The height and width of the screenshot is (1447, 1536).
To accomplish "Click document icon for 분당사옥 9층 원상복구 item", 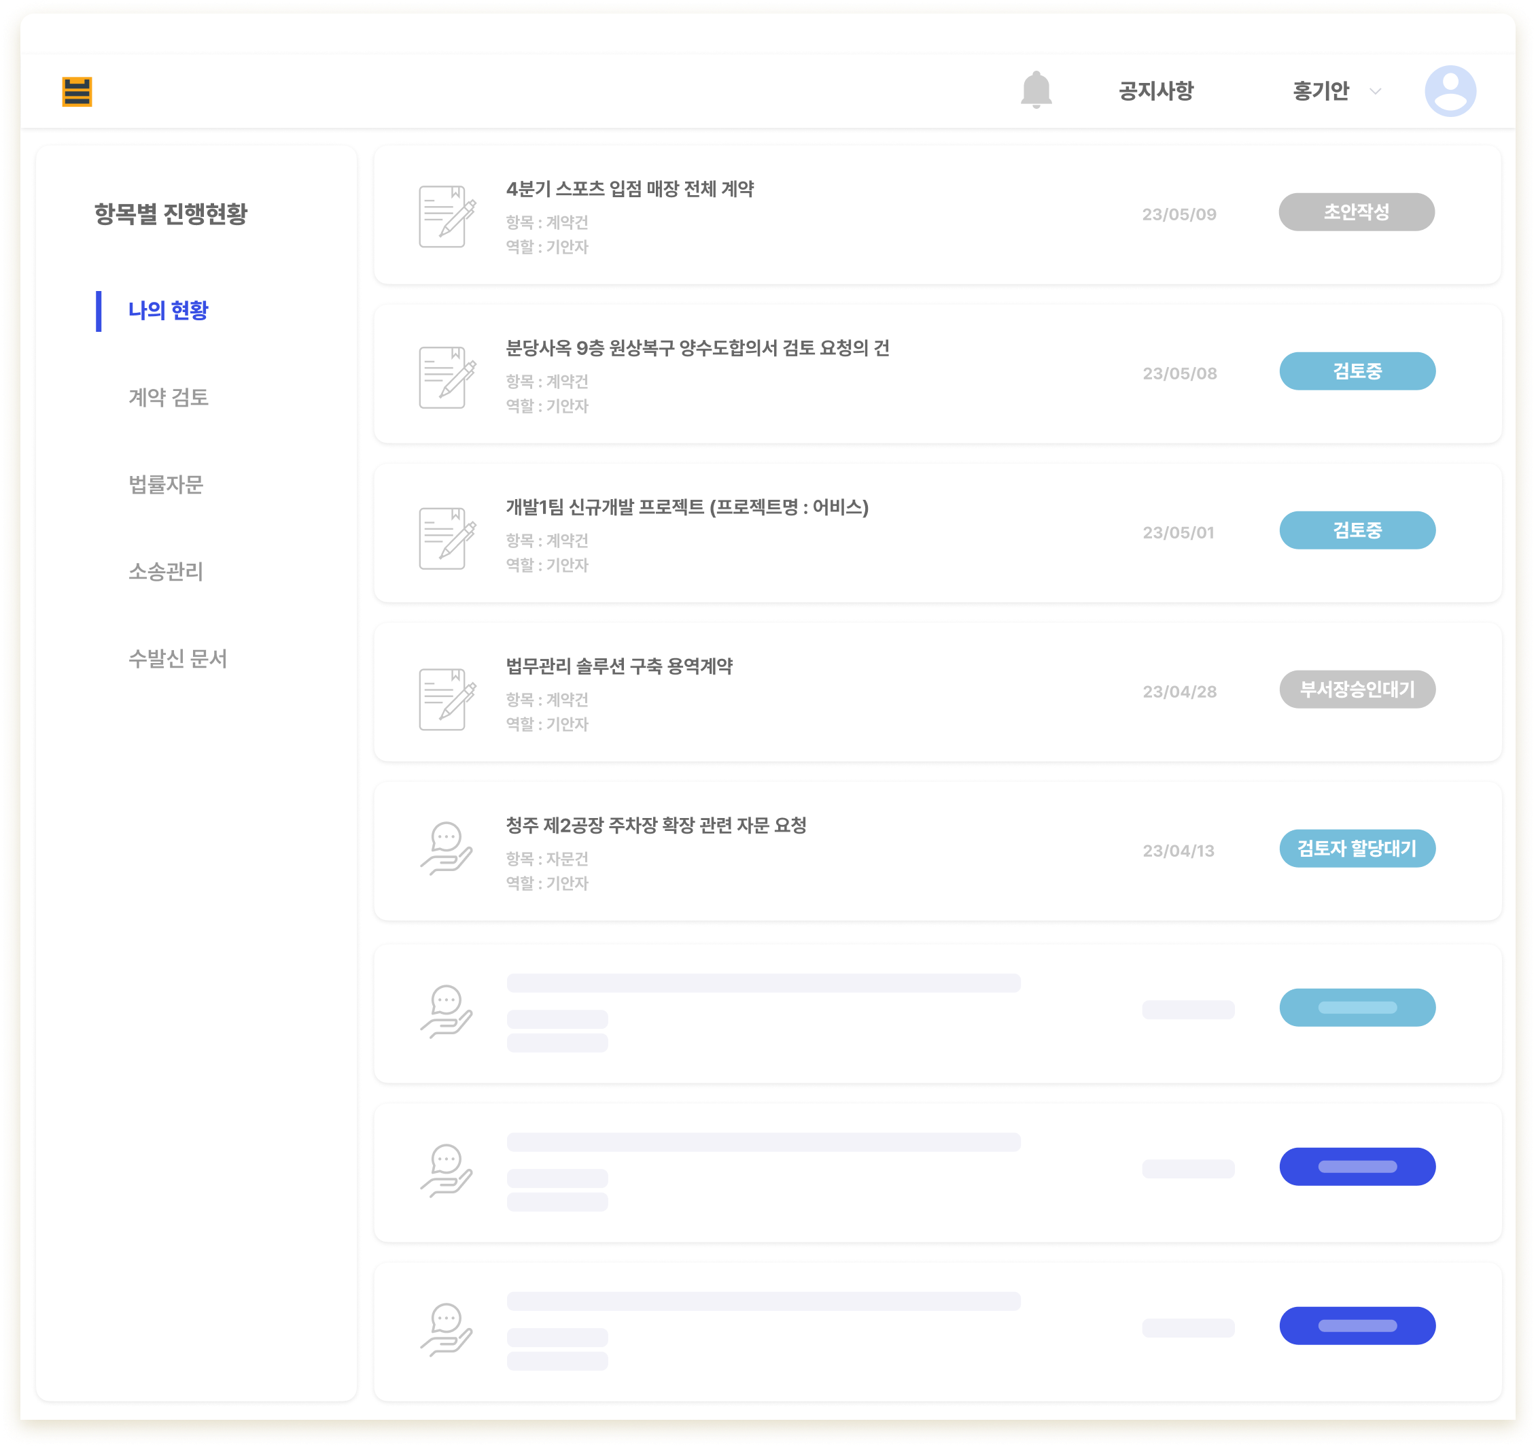I will click(447, 377).
